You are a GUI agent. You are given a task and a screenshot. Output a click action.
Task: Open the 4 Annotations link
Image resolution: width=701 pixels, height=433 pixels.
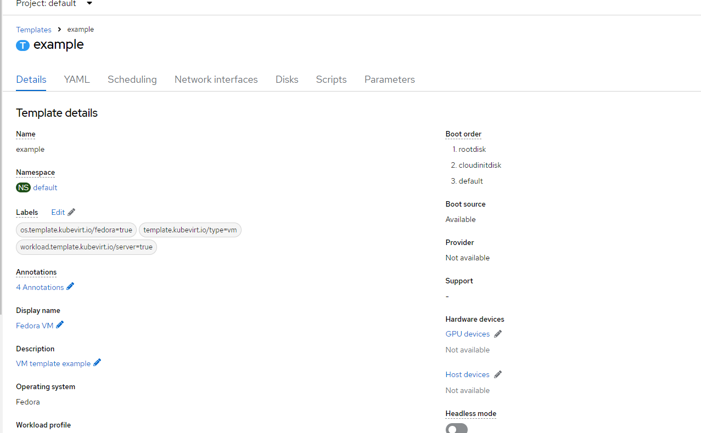point(40,287)
